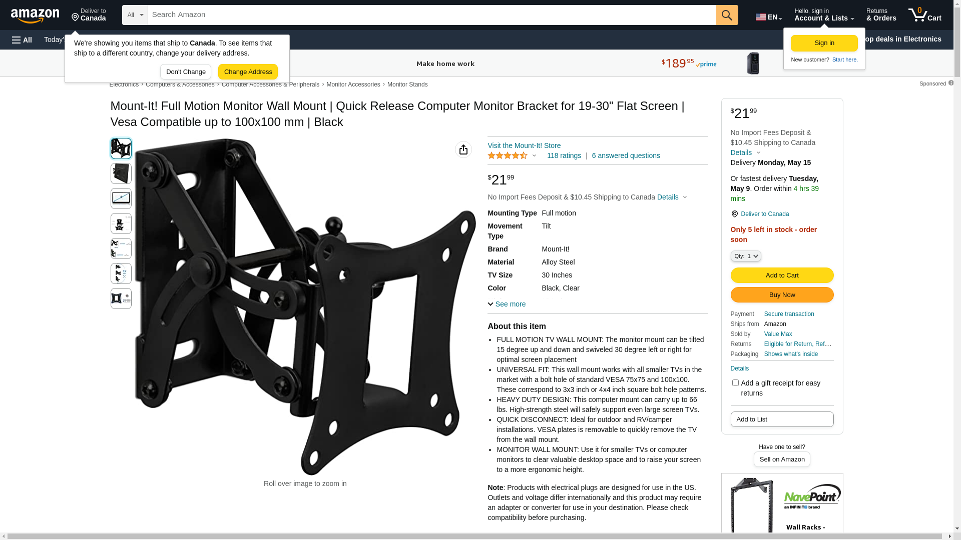
Task: Open the cart icon
Action: pos(925,15)
